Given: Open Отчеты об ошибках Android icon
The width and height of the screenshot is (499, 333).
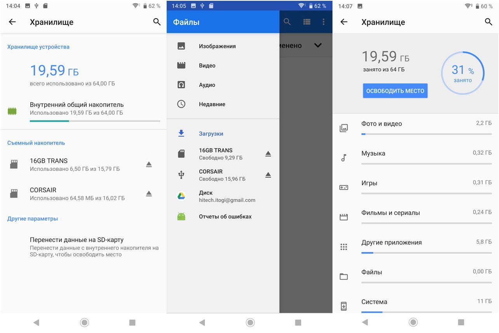Looking at the screenshot, I should tap(181, 216).
